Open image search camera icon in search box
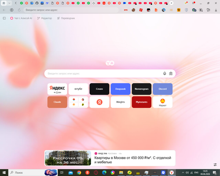Image resolution: width=220 pixels, height=176 pixels. click(171, 73)
